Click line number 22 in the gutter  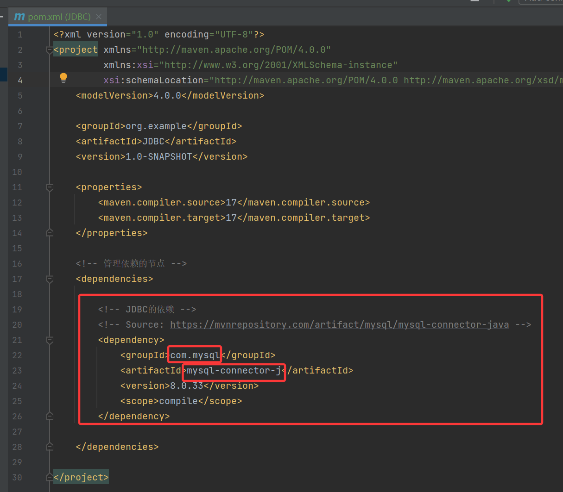tap(17, 355)
